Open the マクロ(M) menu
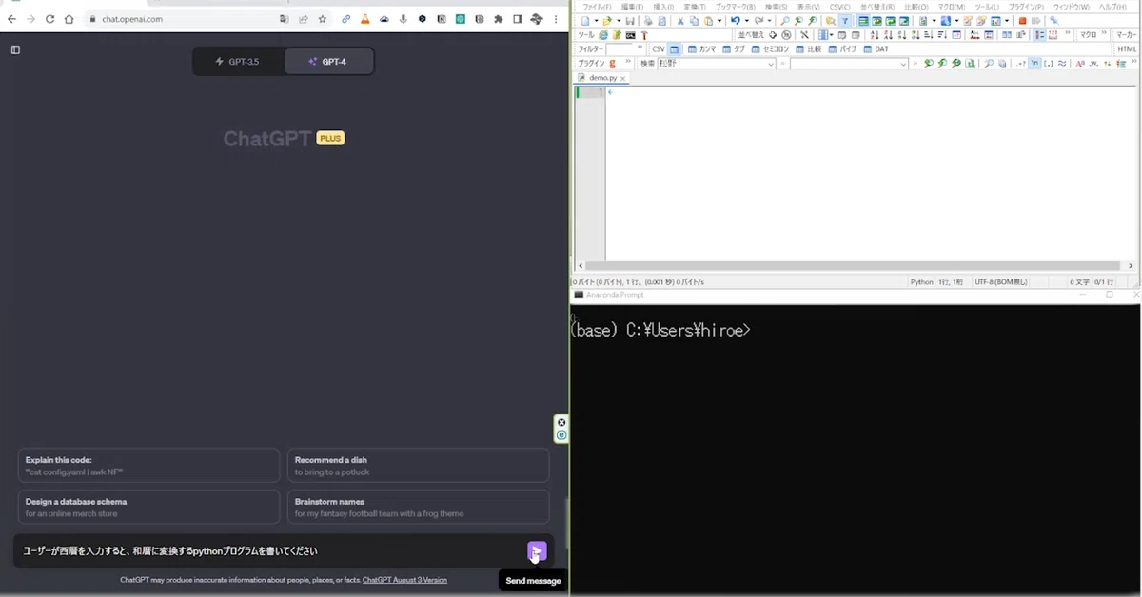This screenshot has height=597, width=1142. point(952,7)
